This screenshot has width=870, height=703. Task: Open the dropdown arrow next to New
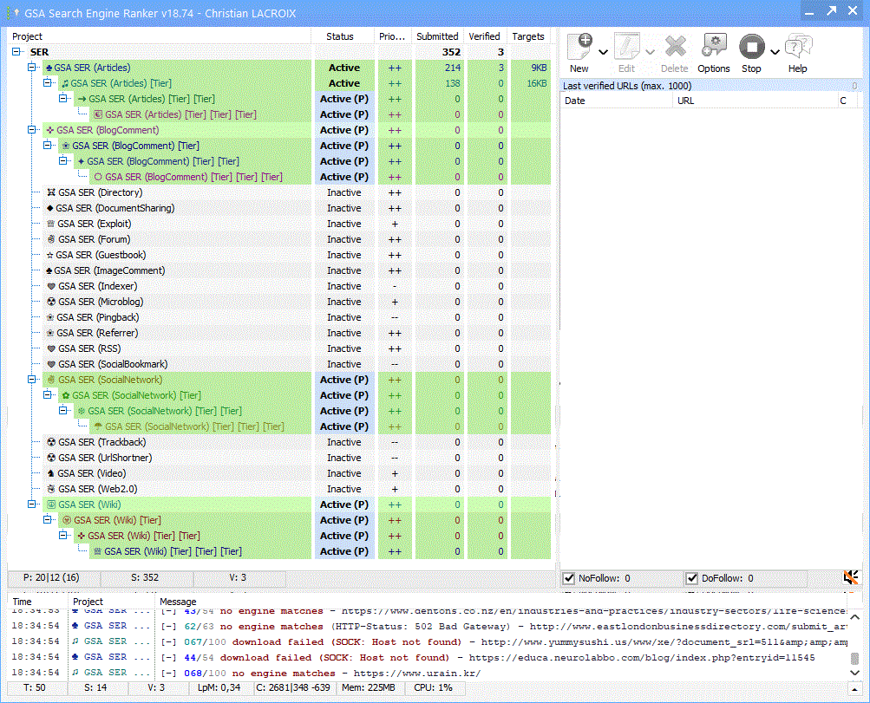click(x=603, y=52)
